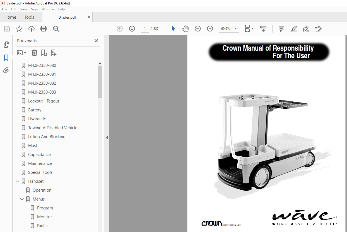
Task: Jump to the Hydraulic bookmark
Action: click(37, 119)
